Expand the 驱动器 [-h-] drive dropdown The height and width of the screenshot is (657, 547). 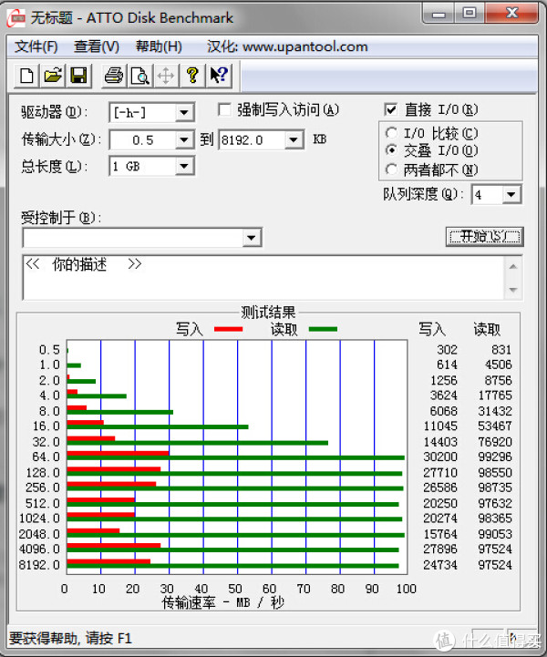[x=184, y=112]
